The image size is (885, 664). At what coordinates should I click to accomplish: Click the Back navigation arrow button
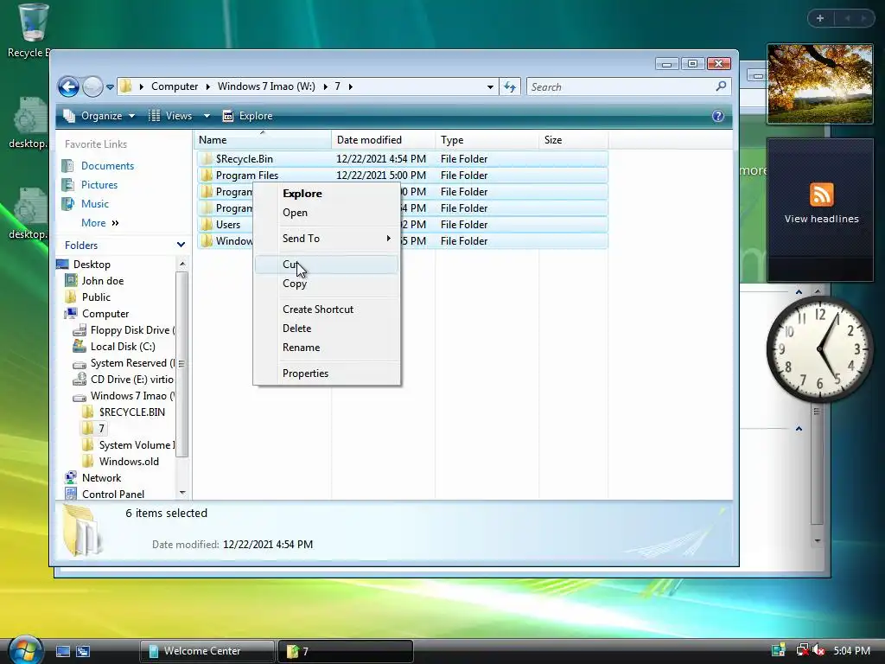coord(69,87)
